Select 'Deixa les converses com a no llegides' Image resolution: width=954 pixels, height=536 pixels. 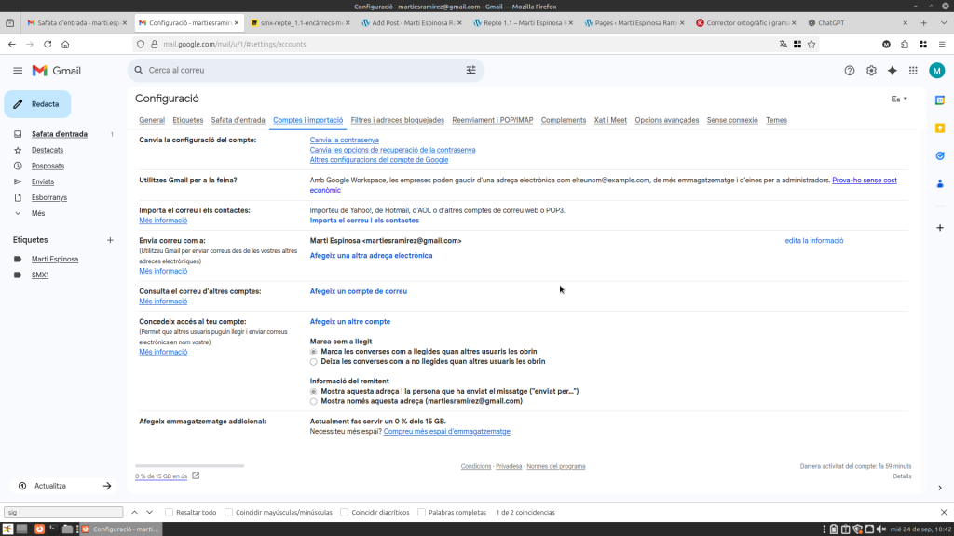313,361
